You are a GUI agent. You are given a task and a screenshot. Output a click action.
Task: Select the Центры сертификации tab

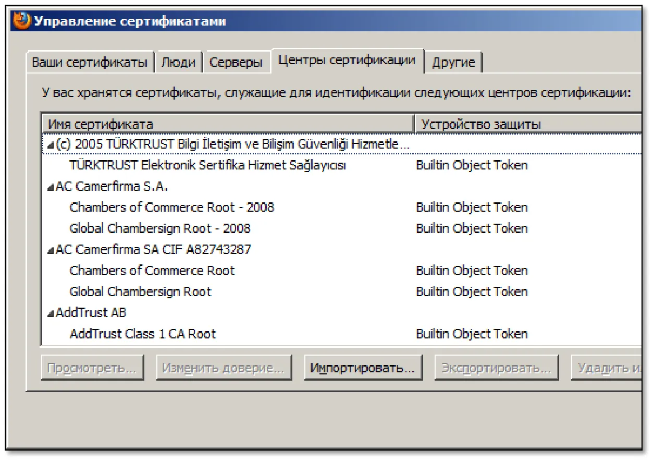click(347, 60)
